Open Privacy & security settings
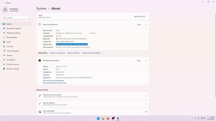 coord(17,64)
